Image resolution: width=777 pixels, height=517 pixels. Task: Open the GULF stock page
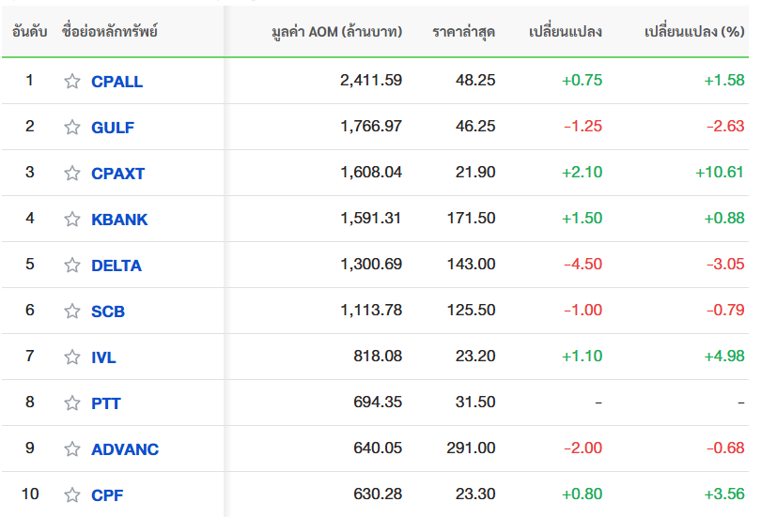pyautogui.click(x=113, y=128)
